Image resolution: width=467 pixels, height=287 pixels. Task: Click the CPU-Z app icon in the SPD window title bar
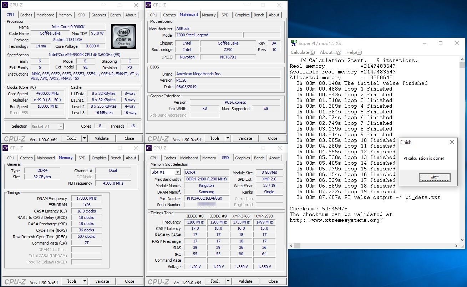coord(148,148)
